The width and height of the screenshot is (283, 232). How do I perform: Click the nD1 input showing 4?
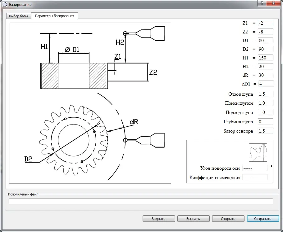point(266,84)
